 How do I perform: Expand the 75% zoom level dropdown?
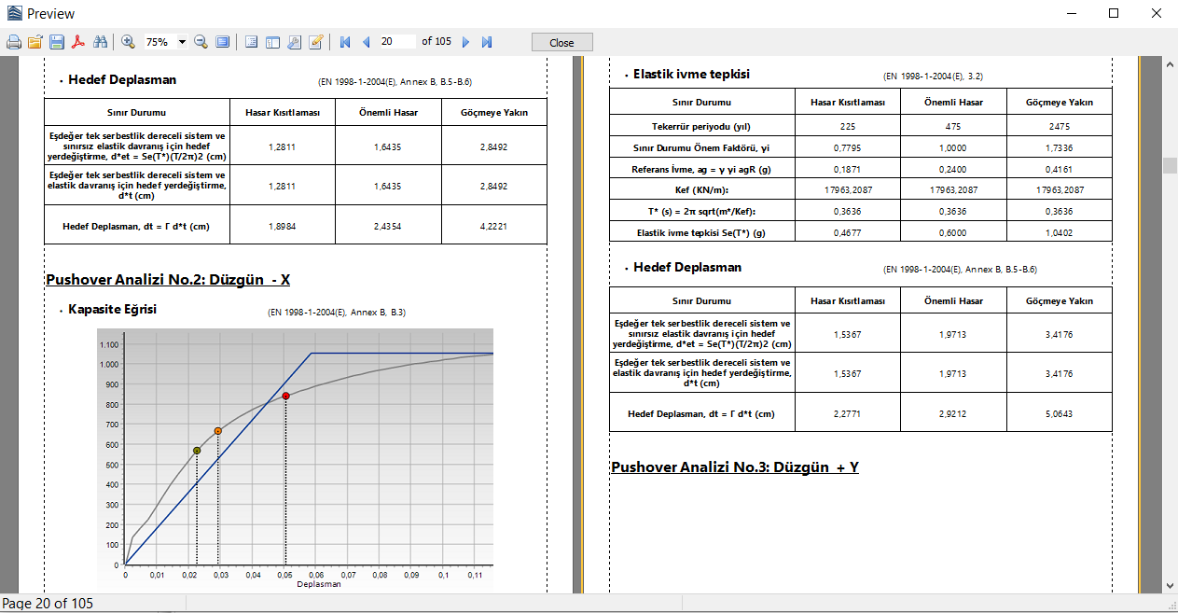(181, 42)
